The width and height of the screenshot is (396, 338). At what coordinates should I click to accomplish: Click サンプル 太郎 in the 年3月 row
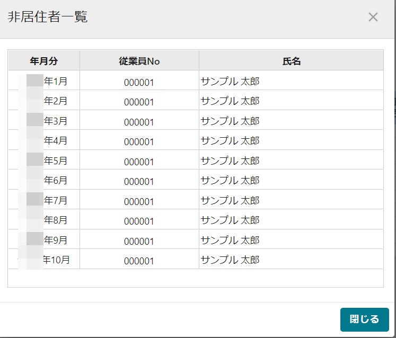(230, 121)
